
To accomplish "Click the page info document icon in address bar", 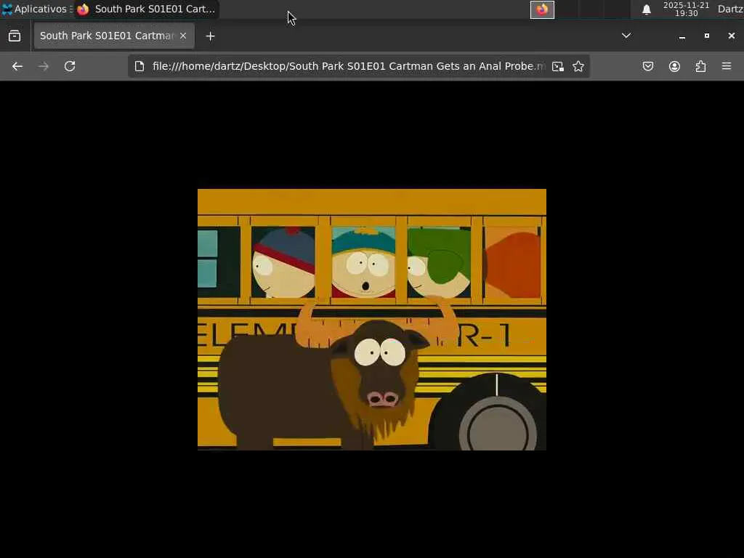I will coord(139,66).
